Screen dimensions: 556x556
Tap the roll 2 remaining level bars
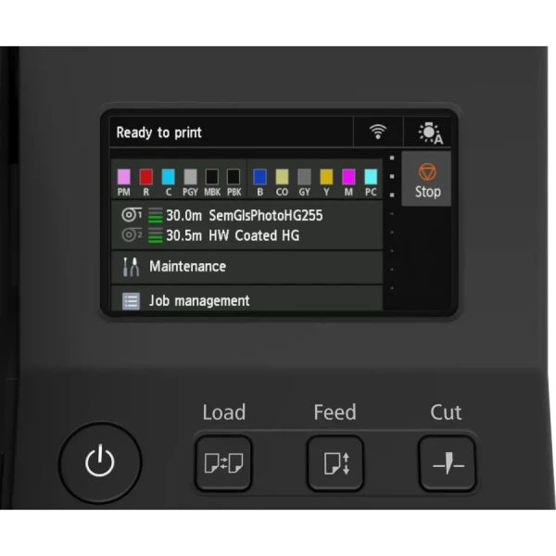(155, 235)
